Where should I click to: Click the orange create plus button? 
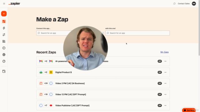(x=4, y=14)
